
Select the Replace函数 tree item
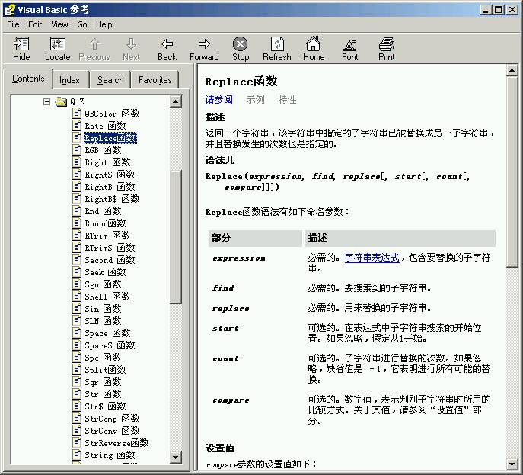[110, 138]
